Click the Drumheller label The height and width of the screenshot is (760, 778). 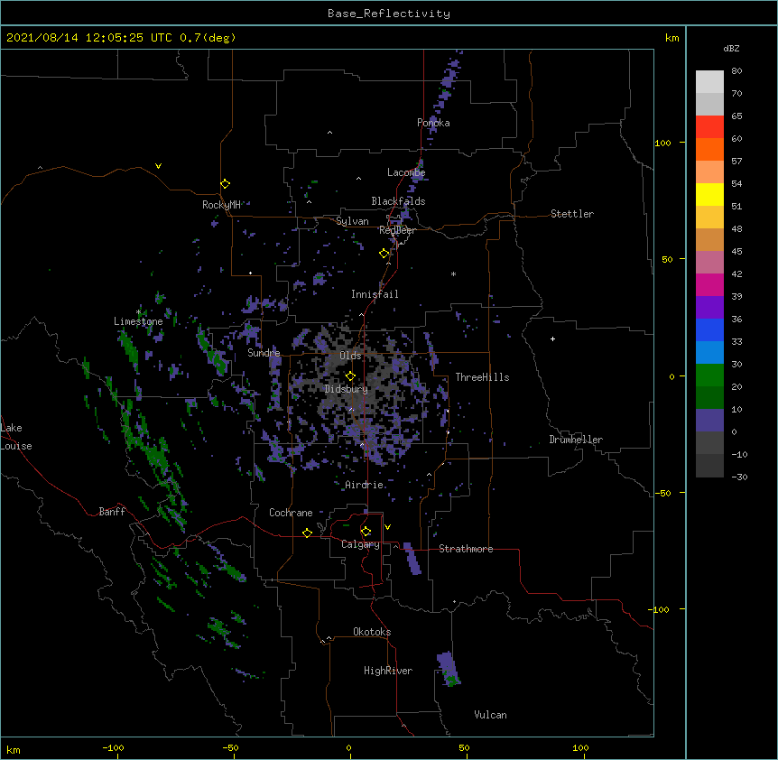576,440
